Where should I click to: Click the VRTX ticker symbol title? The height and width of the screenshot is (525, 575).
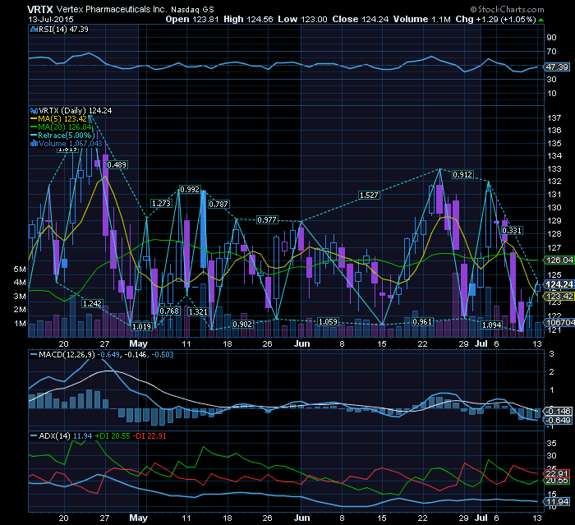tap(40, 9)
